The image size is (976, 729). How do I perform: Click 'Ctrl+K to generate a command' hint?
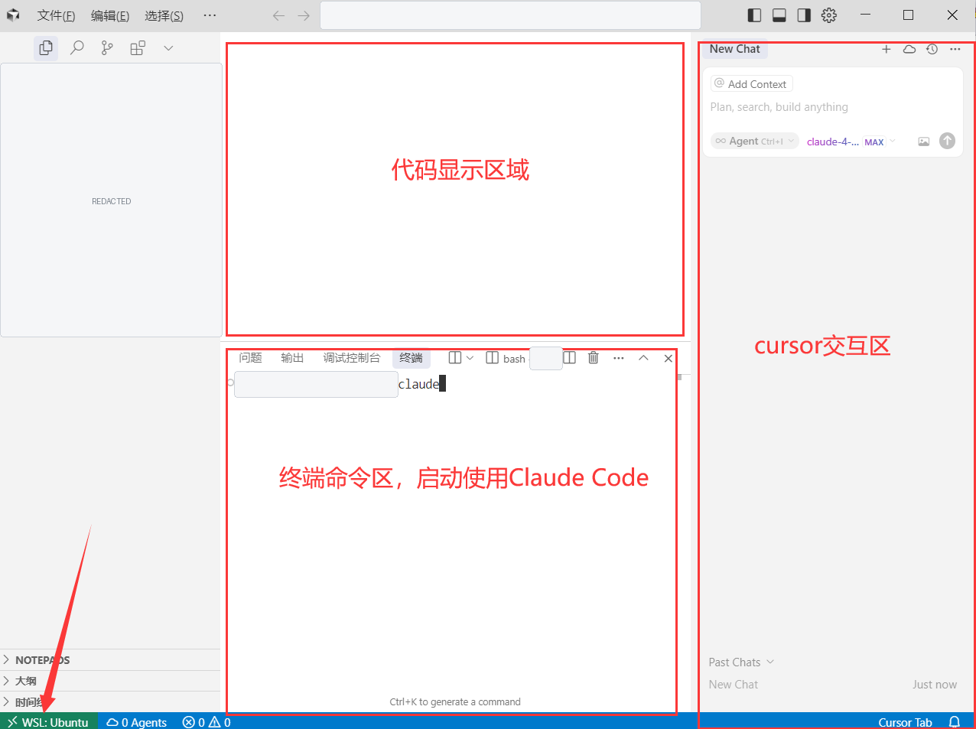455,702
